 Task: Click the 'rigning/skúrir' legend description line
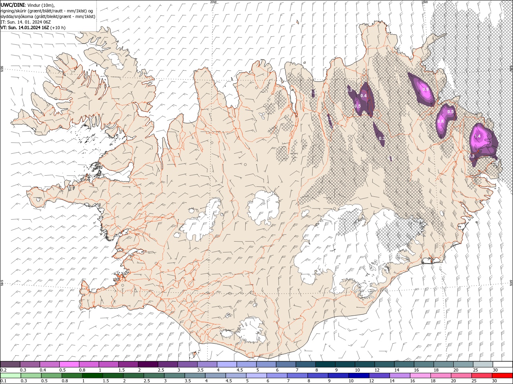(x=47, y=11)
